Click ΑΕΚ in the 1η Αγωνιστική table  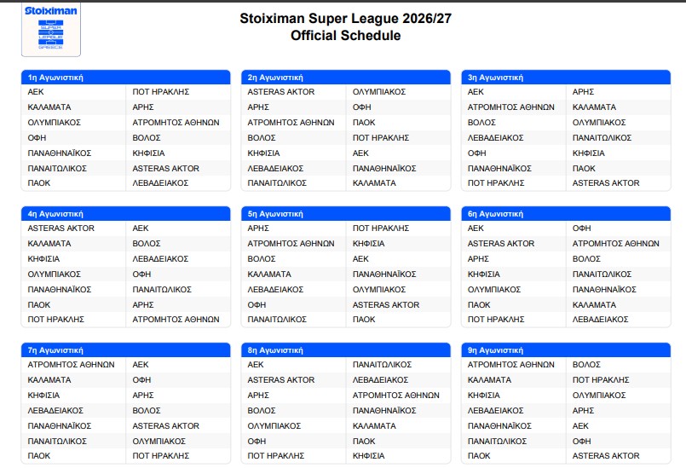[x=36, y=92]
